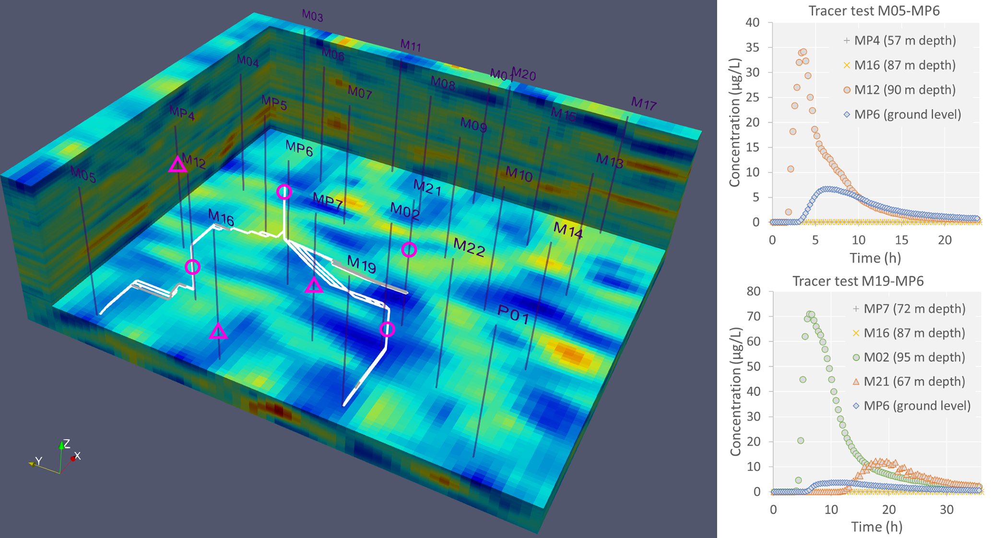
Task: Click the P01 borehole label
Action: click(x=513, y=314)
